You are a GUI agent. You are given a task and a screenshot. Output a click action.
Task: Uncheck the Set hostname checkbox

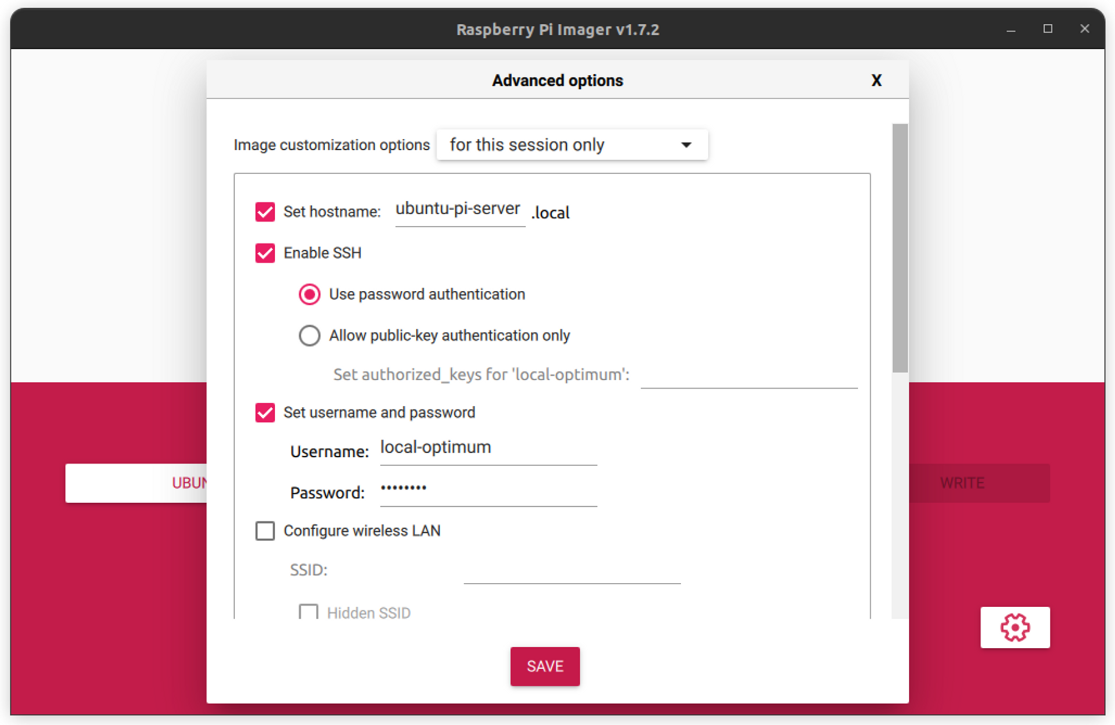pyautogui.click(x=265, y=212)
